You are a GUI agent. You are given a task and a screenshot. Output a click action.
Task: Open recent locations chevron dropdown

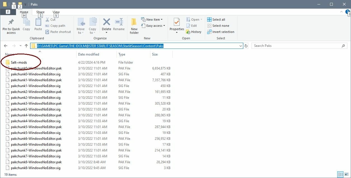click(x=20, y=46)
